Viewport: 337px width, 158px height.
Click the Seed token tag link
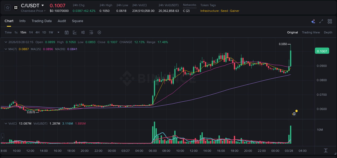(x=224, y=11)
